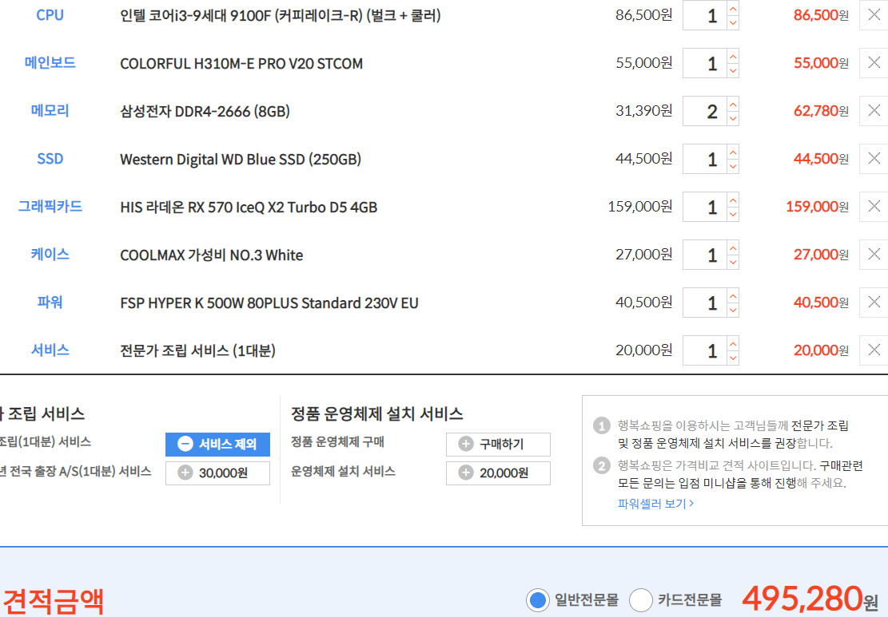The width and height of the screenshot is (888, 617).
Task: Open product COOLMAX 가성비 NO.3 White
Action: coord(211,255)
